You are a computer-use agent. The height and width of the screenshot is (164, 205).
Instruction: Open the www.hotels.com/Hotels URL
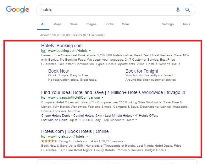pyautogui.click(x=66, y=137)
